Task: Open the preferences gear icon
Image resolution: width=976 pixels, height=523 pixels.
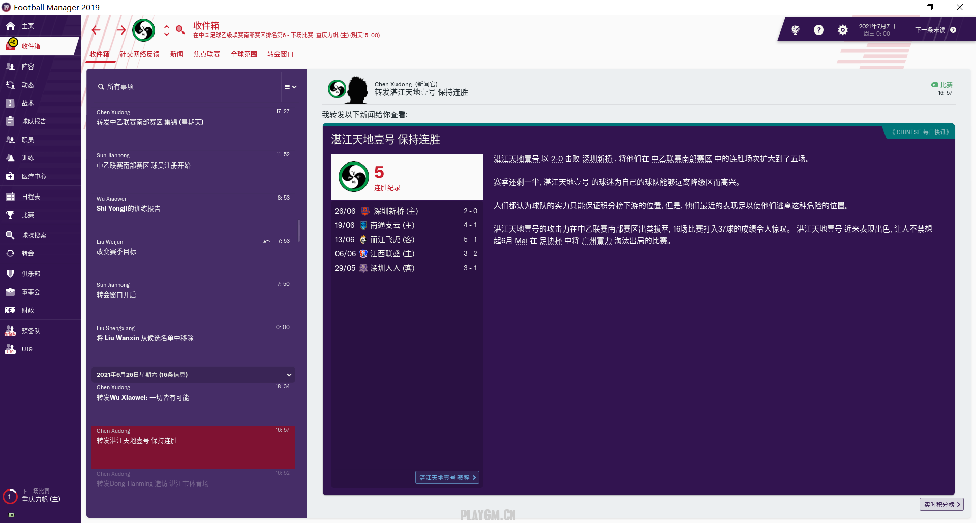Action: pos(843,30)
